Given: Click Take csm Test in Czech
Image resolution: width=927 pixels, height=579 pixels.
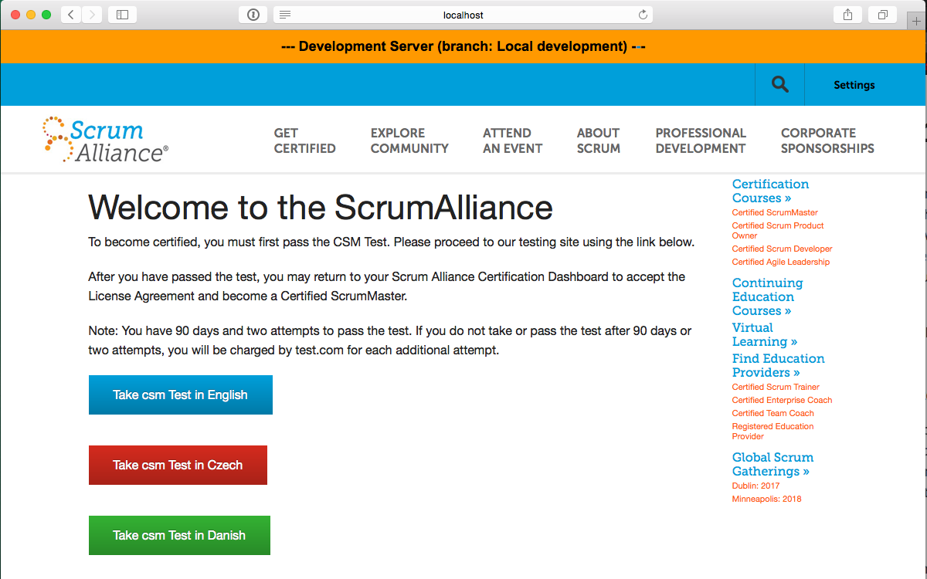Looking at the screenshot, I should pyautogui.click(x=178, y=465).
